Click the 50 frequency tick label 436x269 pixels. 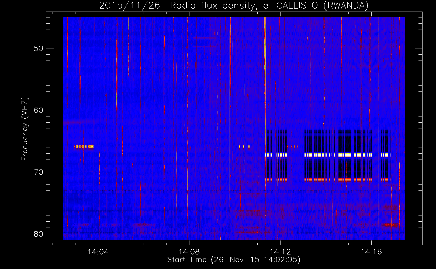(39, 48)
